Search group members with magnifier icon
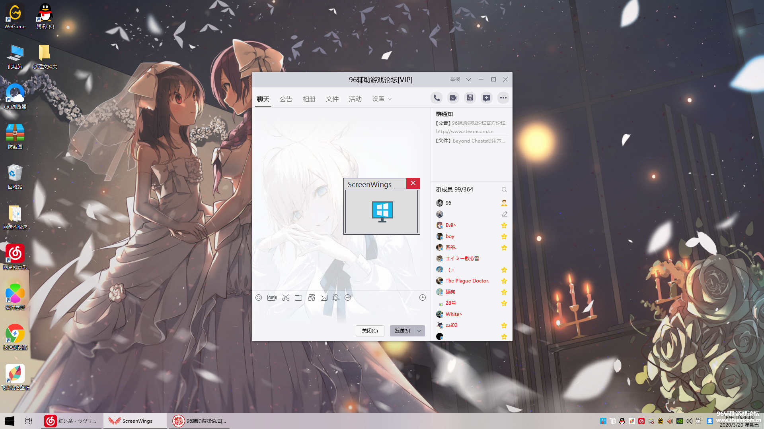Screen dimensions: 764x429 [x=504, y=189]
